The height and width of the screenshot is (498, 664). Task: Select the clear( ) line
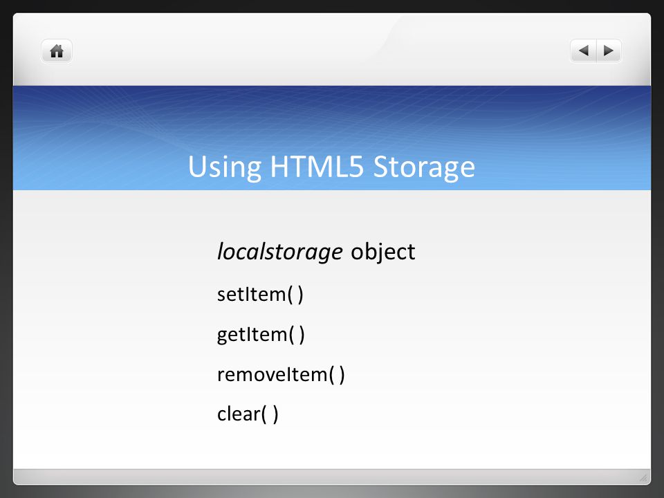point(248,414)
